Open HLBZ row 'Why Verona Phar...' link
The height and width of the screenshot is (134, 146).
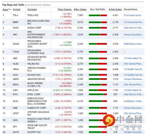point(133,64)
